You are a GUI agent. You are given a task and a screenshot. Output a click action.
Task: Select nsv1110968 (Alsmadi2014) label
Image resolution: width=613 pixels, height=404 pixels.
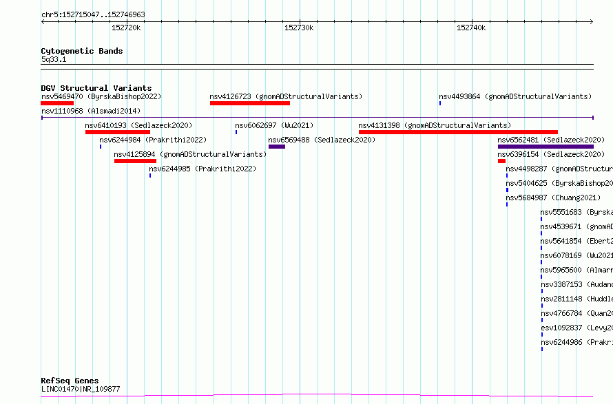click(91, 111)
